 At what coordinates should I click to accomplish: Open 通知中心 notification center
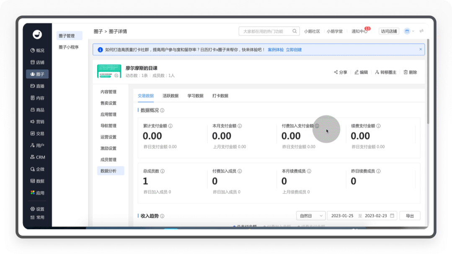click(x=359, y=31)
